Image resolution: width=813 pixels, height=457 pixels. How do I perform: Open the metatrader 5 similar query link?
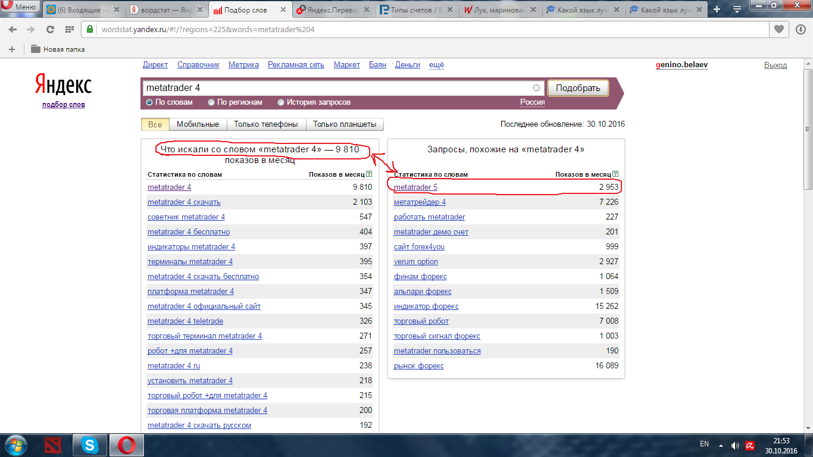(415, 187)
